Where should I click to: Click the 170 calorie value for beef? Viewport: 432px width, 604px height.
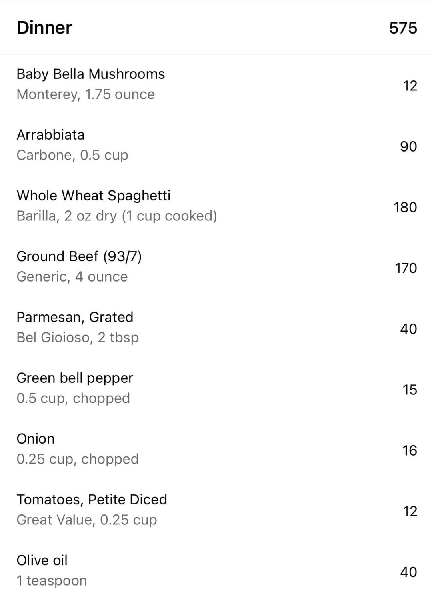pos(406,268)
